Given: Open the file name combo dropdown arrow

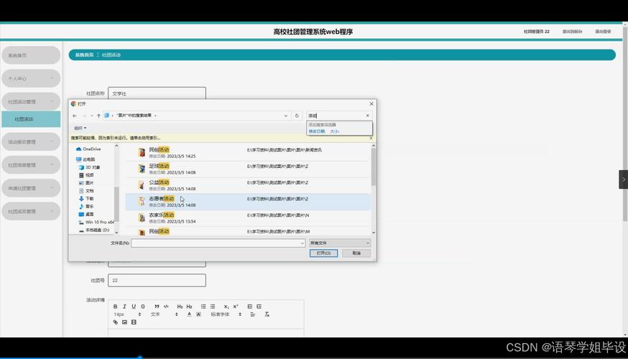Looking at the screenshot, I should [303, 243].
